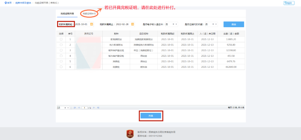Clear the page size 15 value (×)

pos(65,108)
